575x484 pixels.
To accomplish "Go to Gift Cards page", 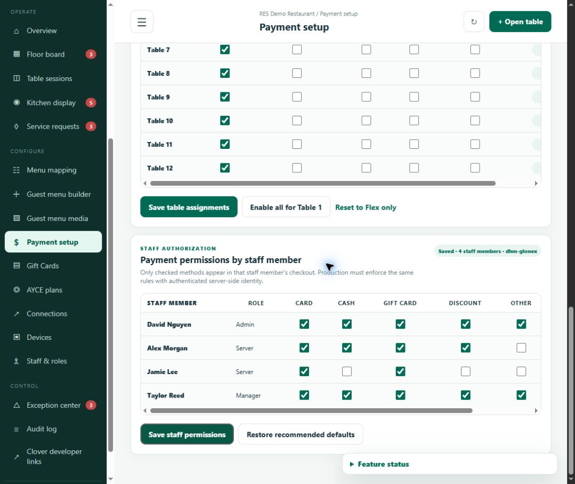I will point(53,266).
